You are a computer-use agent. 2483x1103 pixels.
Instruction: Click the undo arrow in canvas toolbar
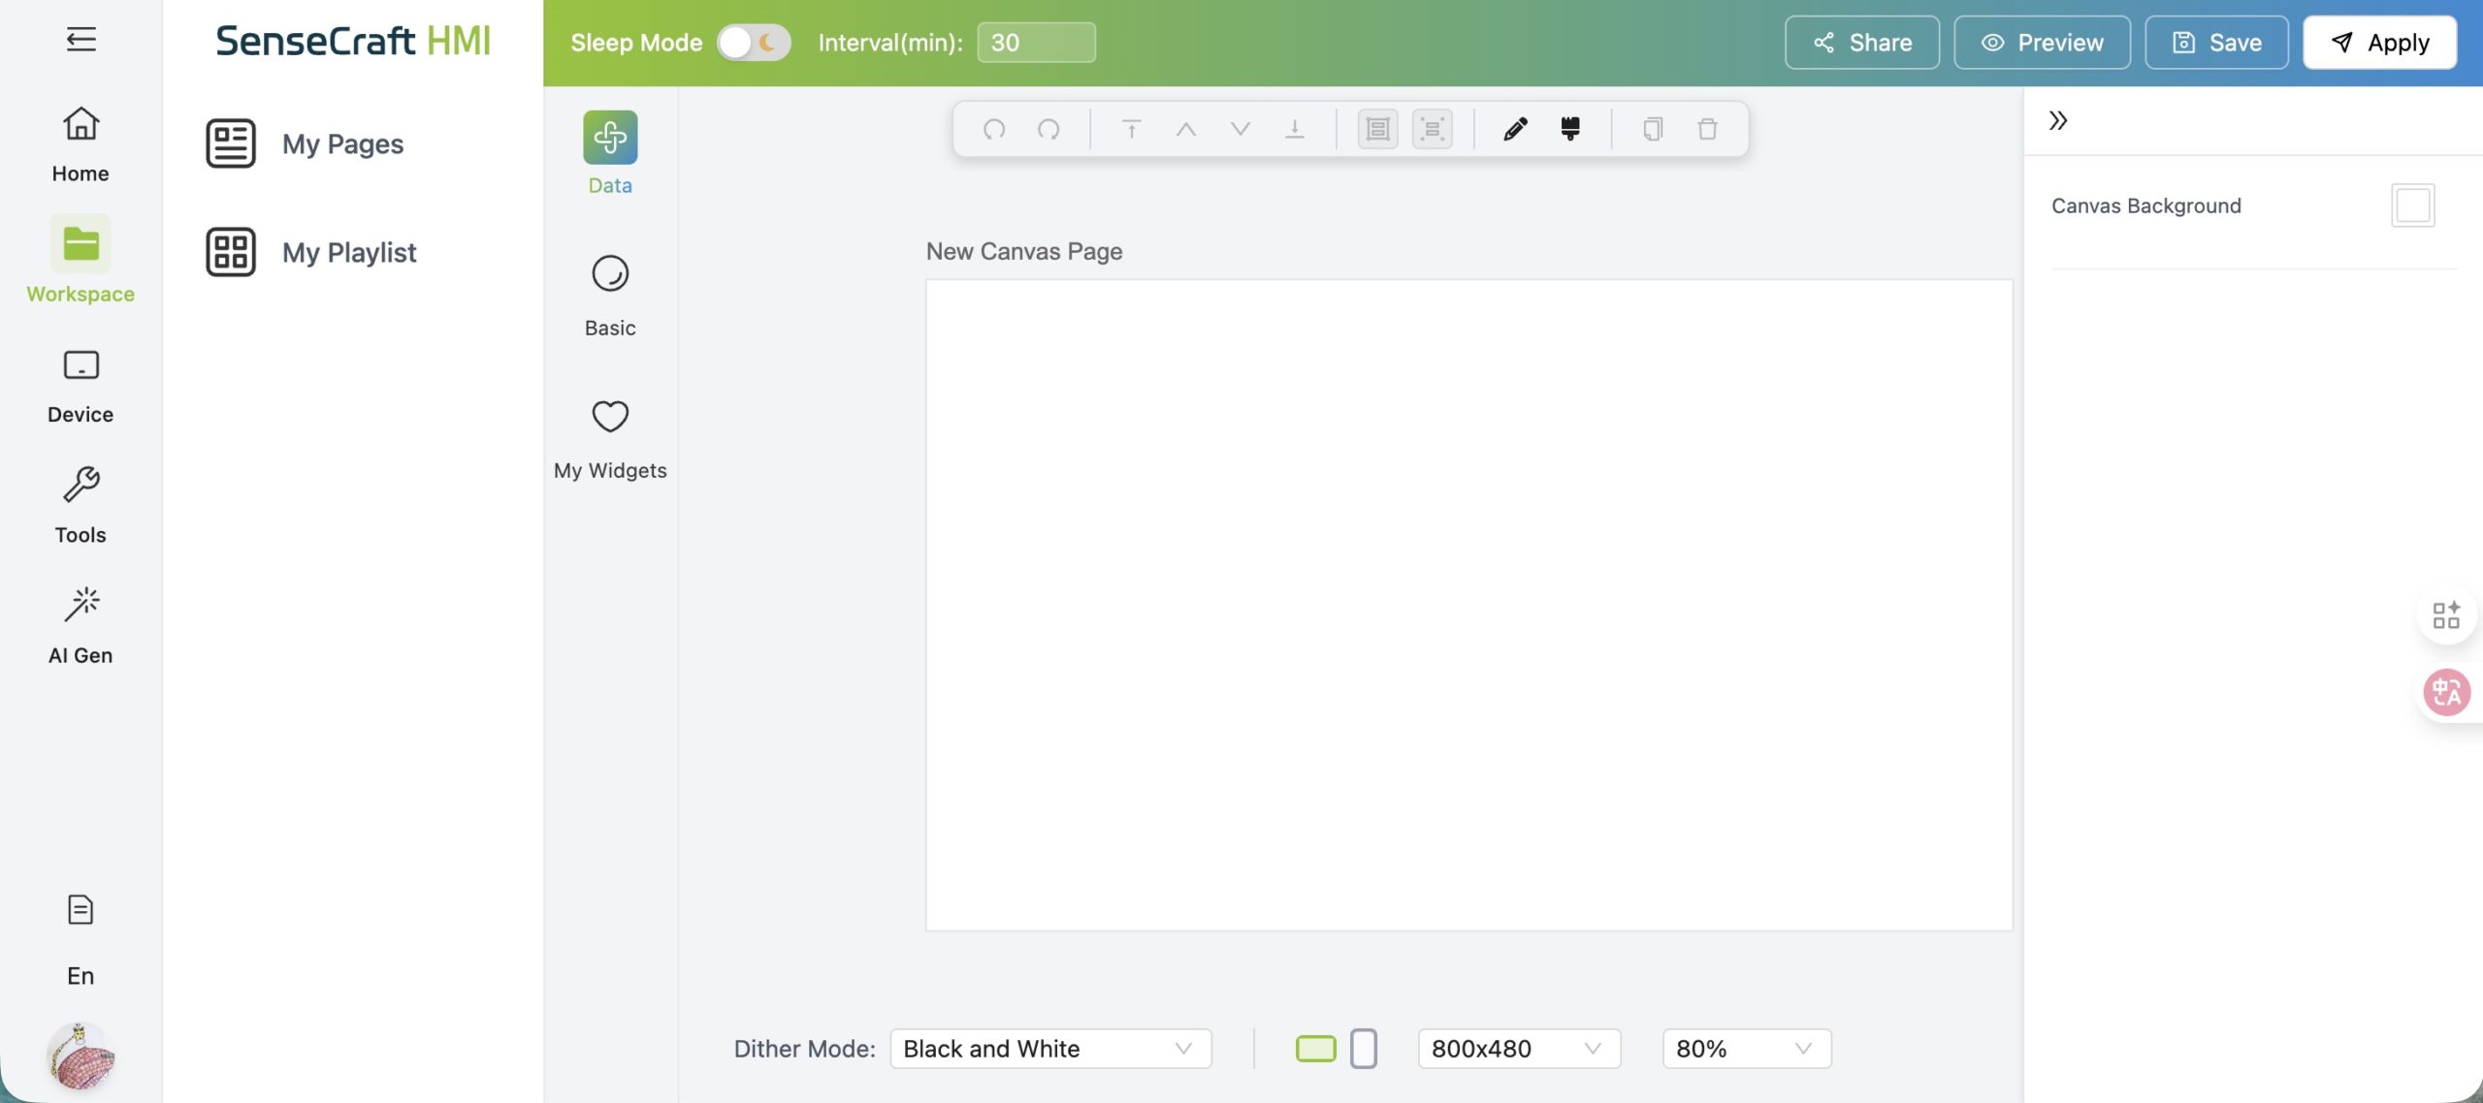click(993, 129)
